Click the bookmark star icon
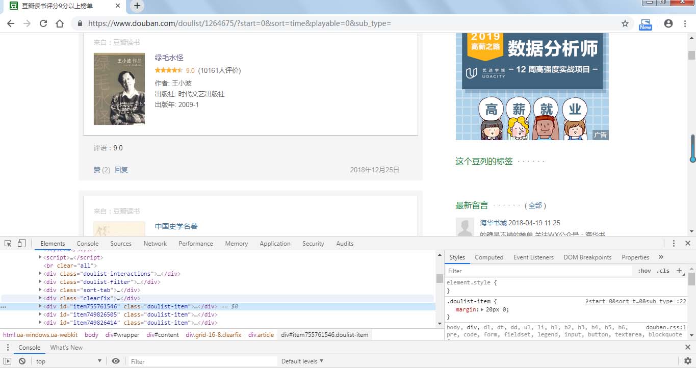Screen dimensions: 696x368 (x=625, y=23)
